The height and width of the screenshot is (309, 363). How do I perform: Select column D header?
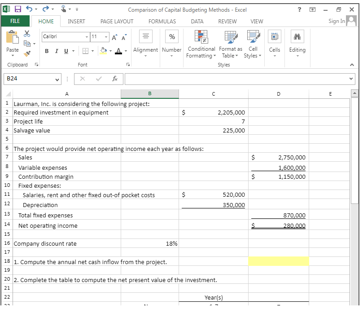tap(279, 94)
